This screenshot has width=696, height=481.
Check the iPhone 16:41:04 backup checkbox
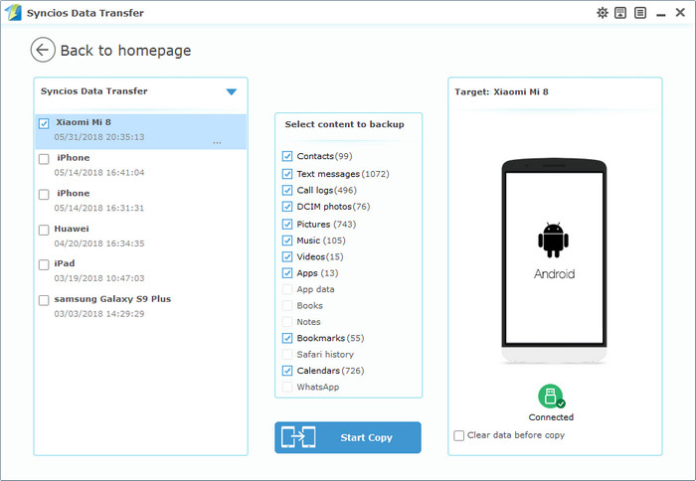44,159
